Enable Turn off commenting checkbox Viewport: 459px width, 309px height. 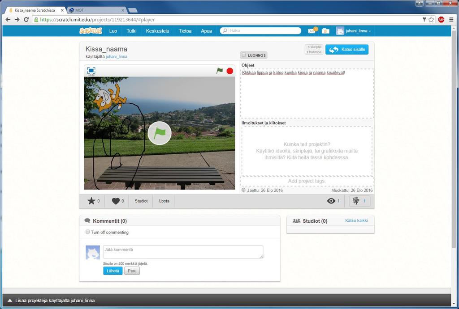(87, 232)
